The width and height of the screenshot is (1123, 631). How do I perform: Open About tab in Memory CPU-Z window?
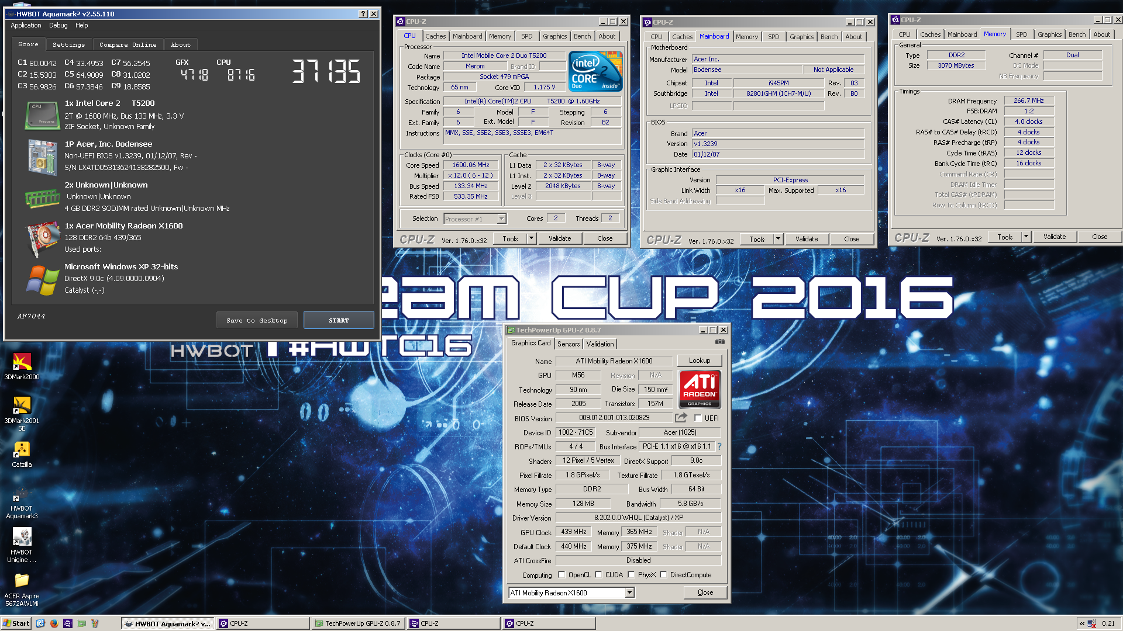point(1101,34)
